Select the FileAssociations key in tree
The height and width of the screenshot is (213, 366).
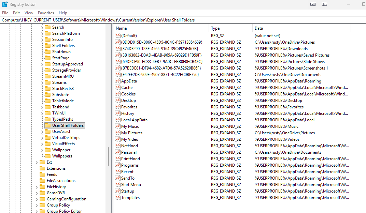pyautogui.click(x=61, y=181)
